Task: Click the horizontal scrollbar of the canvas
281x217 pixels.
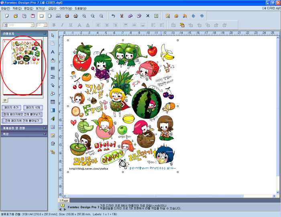Action: point(155,196)
